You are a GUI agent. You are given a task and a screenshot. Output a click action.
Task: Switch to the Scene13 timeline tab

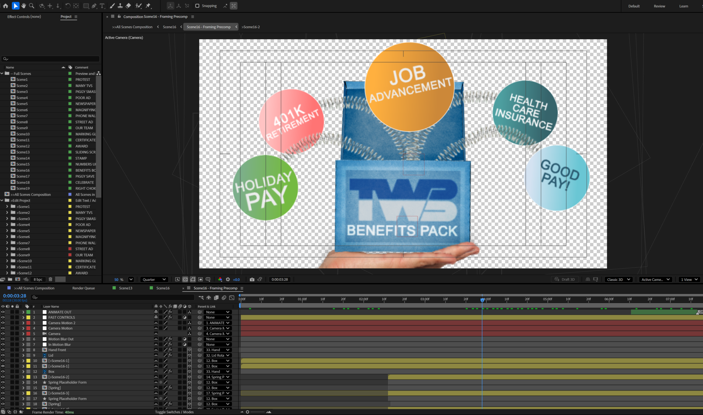pyautogui.click(x=126, y=288)
